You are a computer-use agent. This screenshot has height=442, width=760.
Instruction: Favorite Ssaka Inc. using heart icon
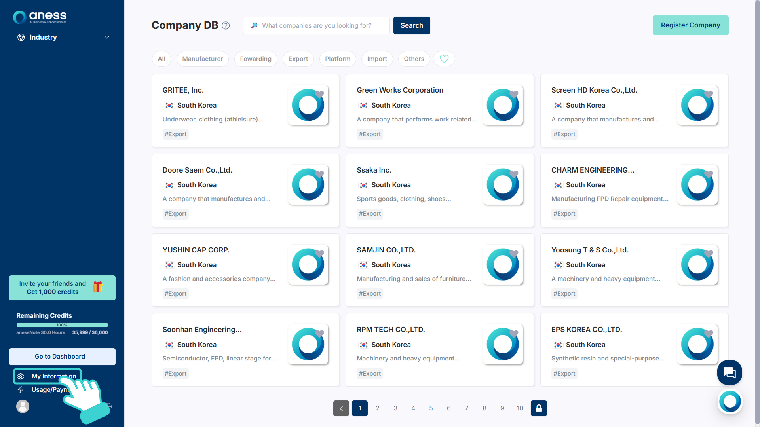click(514, 174)
